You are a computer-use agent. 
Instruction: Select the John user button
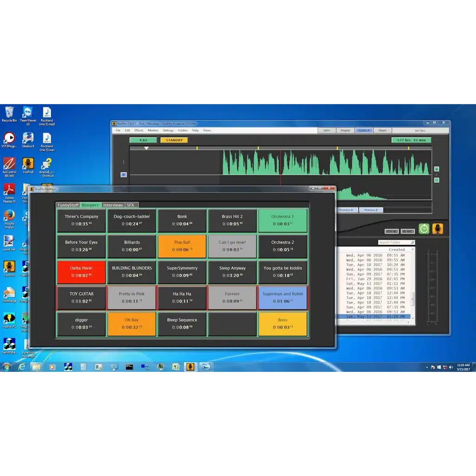point(327,130)
